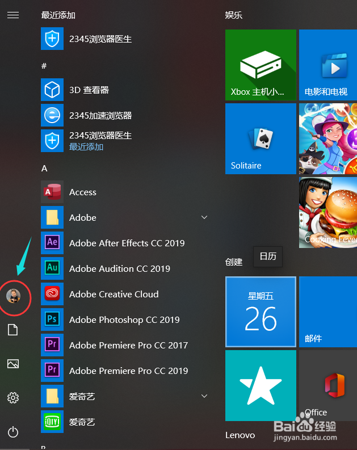Open the 爱奇艺 folder icon
This screenshot has width=357, height=450.
pos(52,396)
